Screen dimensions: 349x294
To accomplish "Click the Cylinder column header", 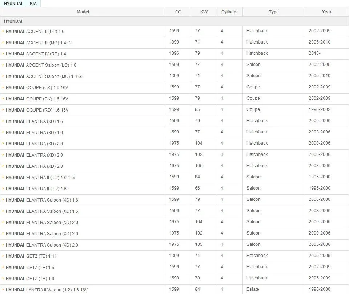I will [x=230, y=12].
